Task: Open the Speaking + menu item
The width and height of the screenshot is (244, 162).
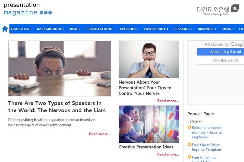Action: pos(183,29)
